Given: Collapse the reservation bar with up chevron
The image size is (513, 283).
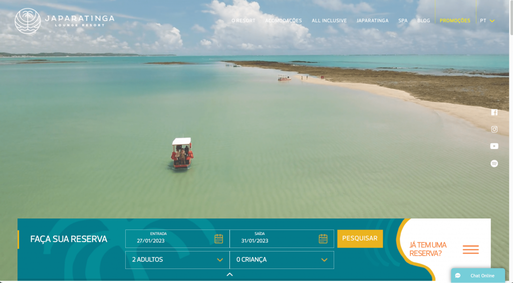Looking at the screenshot, I should click(x=229, y=274).
